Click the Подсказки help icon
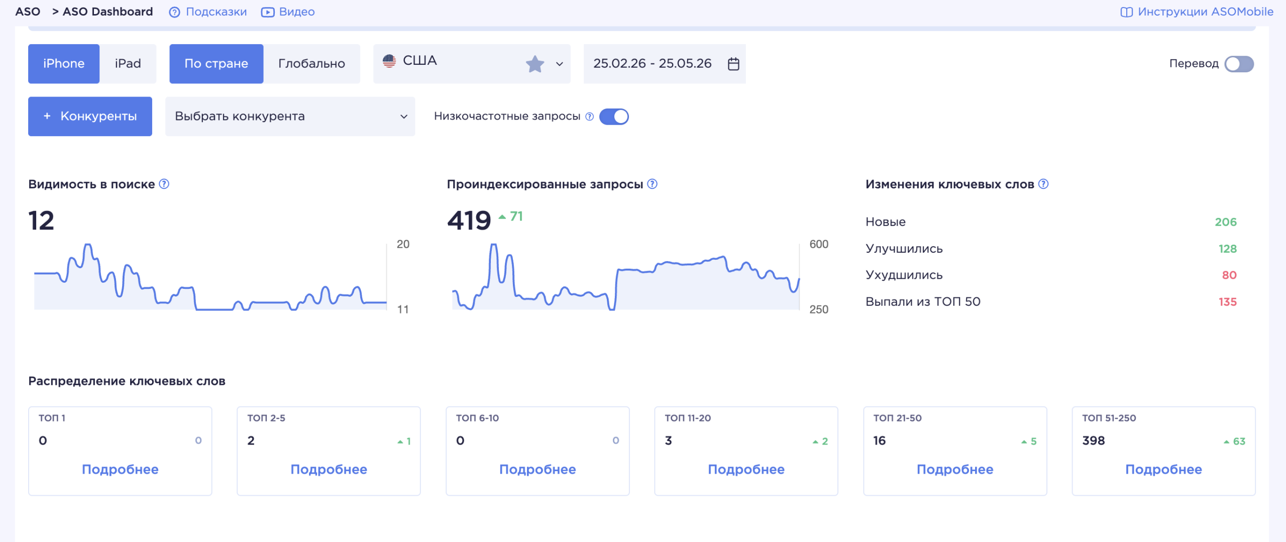 174,12
